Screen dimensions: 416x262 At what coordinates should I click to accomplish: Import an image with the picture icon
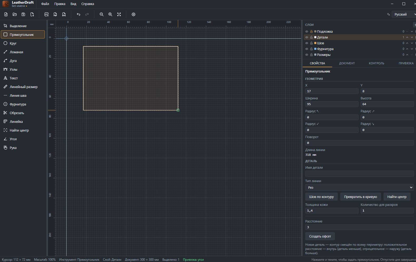(46, 14)
